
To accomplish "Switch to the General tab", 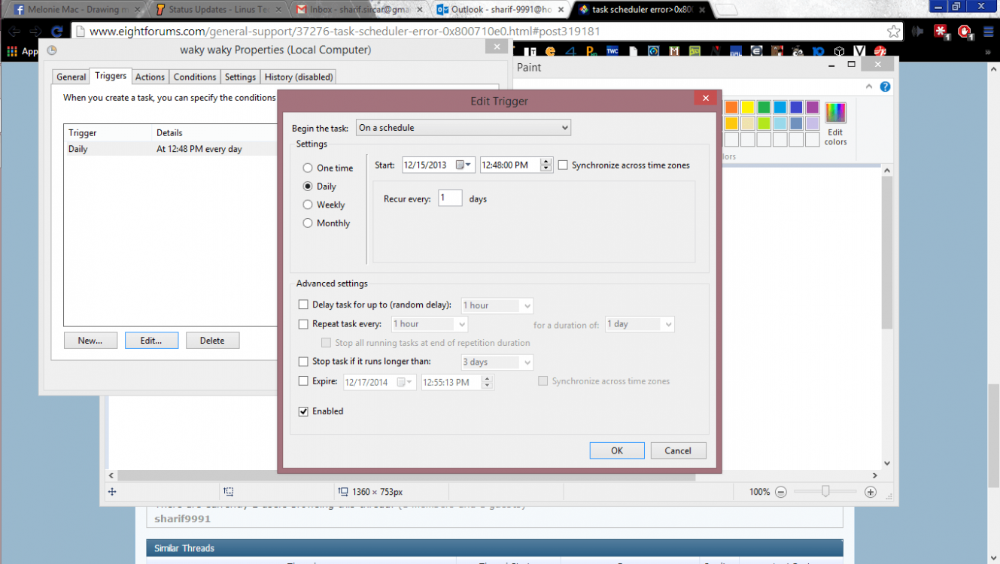I will [x=71, y=77].
